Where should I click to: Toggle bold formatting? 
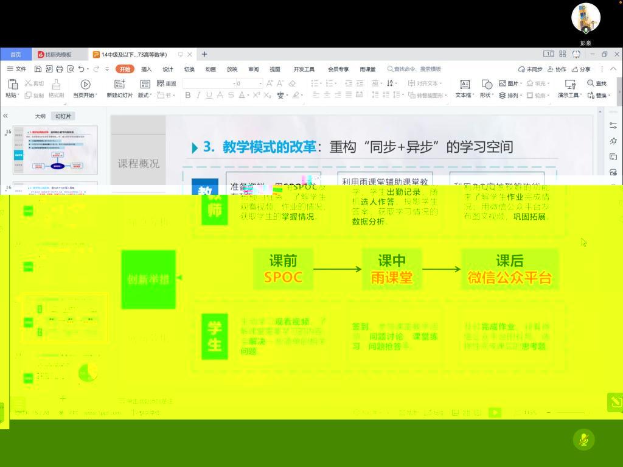click(x=188, y=95)
